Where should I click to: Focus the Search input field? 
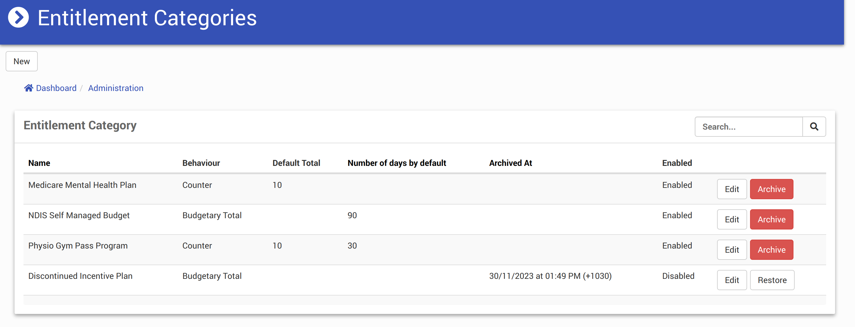749,126
